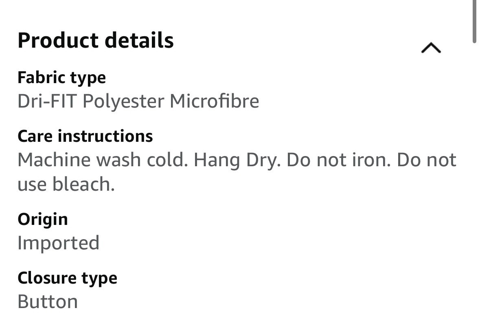The image size is (480, 328).
Task: Click the Product details heading
Action: pos(96,40)
